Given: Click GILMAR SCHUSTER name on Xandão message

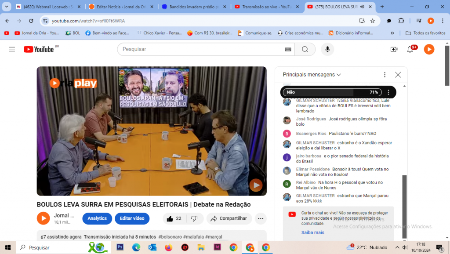Looking at the screenshot, I should point(315,143).
